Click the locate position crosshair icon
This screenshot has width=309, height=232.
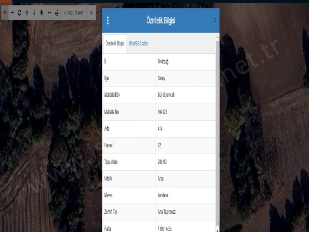27,13
